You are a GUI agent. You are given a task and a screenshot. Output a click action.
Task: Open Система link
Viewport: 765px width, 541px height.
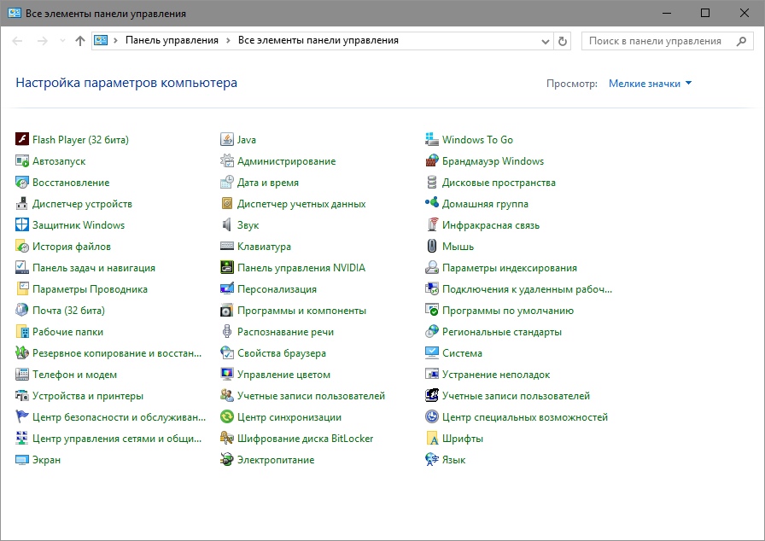462,353
